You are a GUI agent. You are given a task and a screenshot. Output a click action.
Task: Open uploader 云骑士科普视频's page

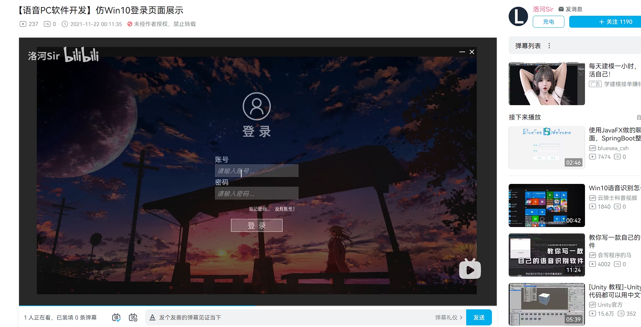(x=617, y=198)
